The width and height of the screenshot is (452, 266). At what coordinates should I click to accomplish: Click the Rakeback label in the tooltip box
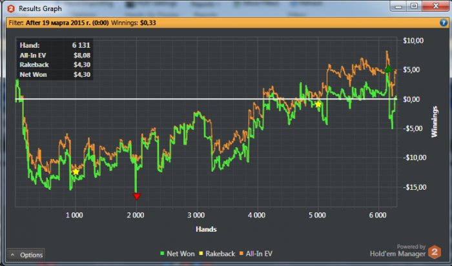34,65
